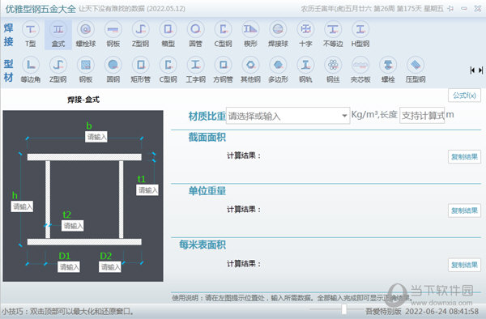This screenshot has width=486, height=319.
Task: Close the 优雅型钢五金大全 window
Action: pos(478,9)
